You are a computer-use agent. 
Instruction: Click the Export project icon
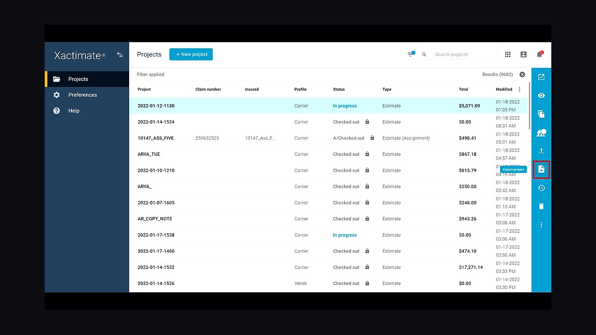pyautogui.click(x=541, y=169)
